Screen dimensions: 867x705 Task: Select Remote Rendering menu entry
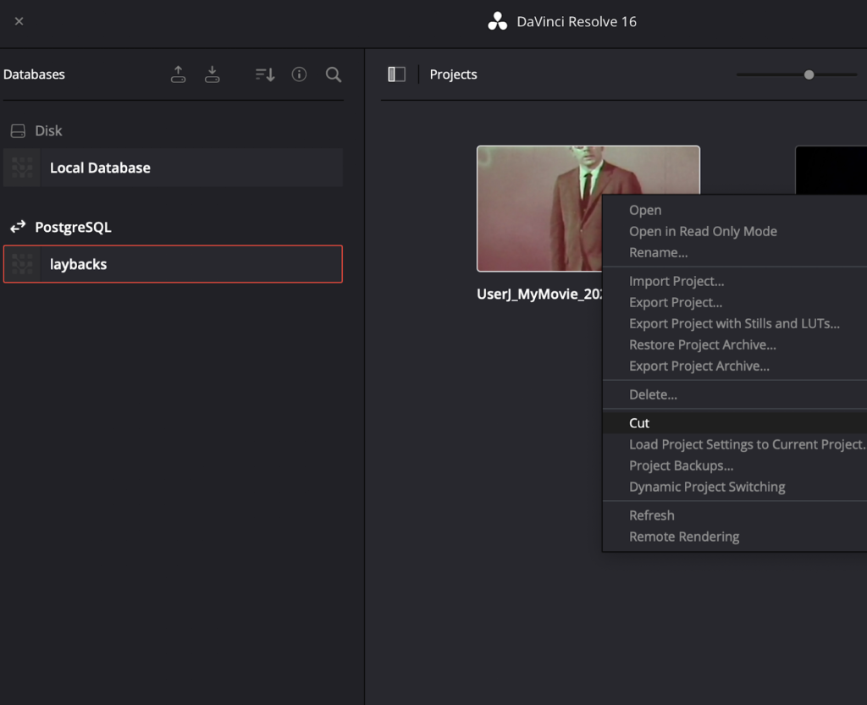click(684, 537)
